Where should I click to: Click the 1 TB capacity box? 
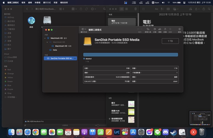coord(170,41)
